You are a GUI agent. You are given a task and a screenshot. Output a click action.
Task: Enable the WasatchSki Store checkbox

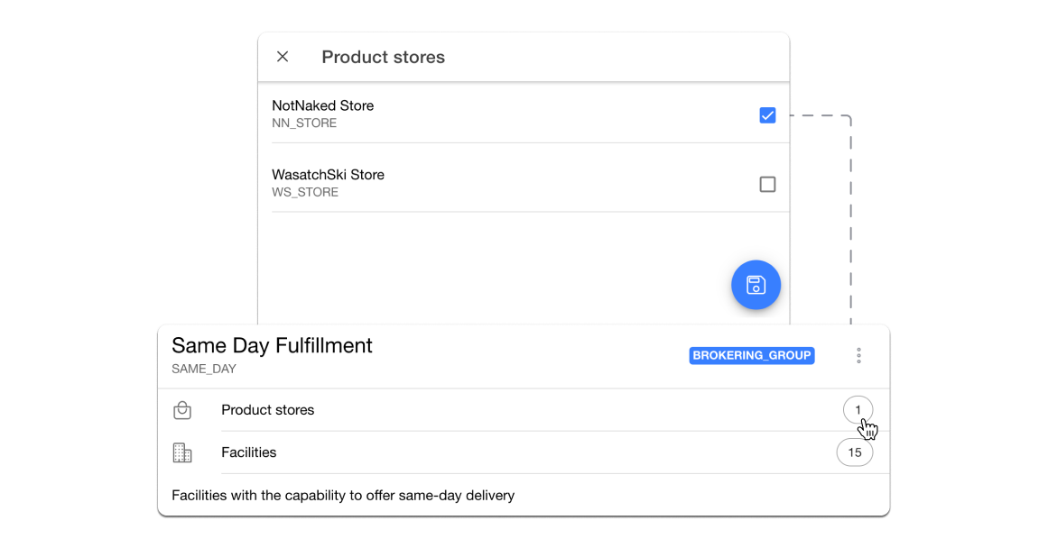point(767,184)
